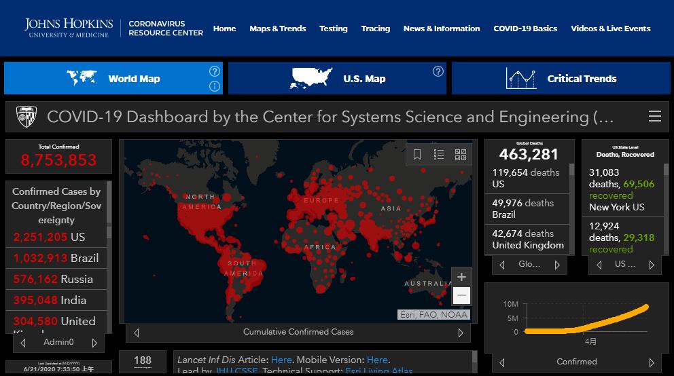674x376 pixels.
Task: Open the Maps & Trends menu
Action: tap(277, 29)
